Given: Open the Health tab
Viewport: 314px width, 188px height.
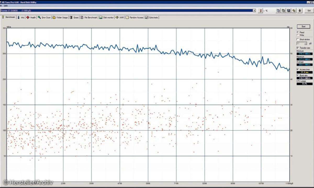Looking at the screenshot, I should (31, 17).
